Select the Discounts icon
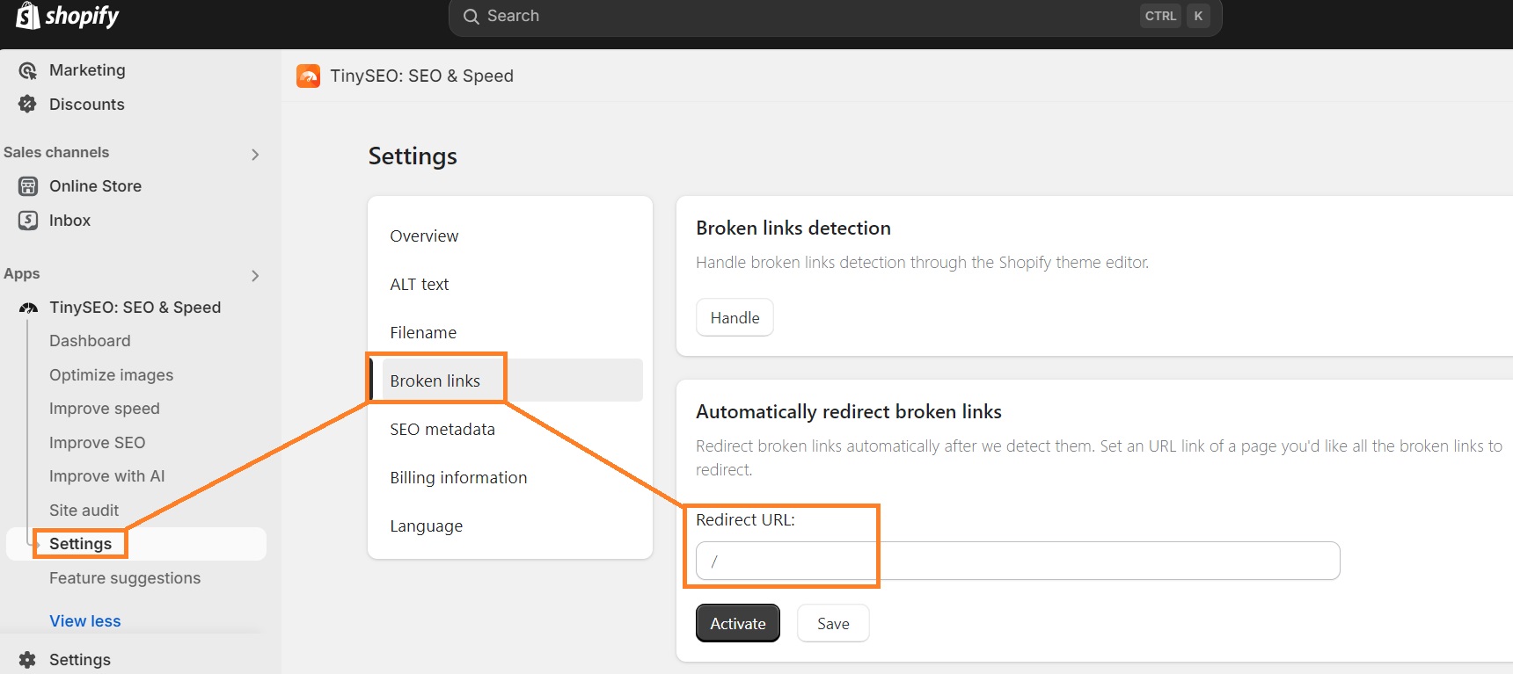The height and width of the screenshot is (674, 1513). click(26, 104)
